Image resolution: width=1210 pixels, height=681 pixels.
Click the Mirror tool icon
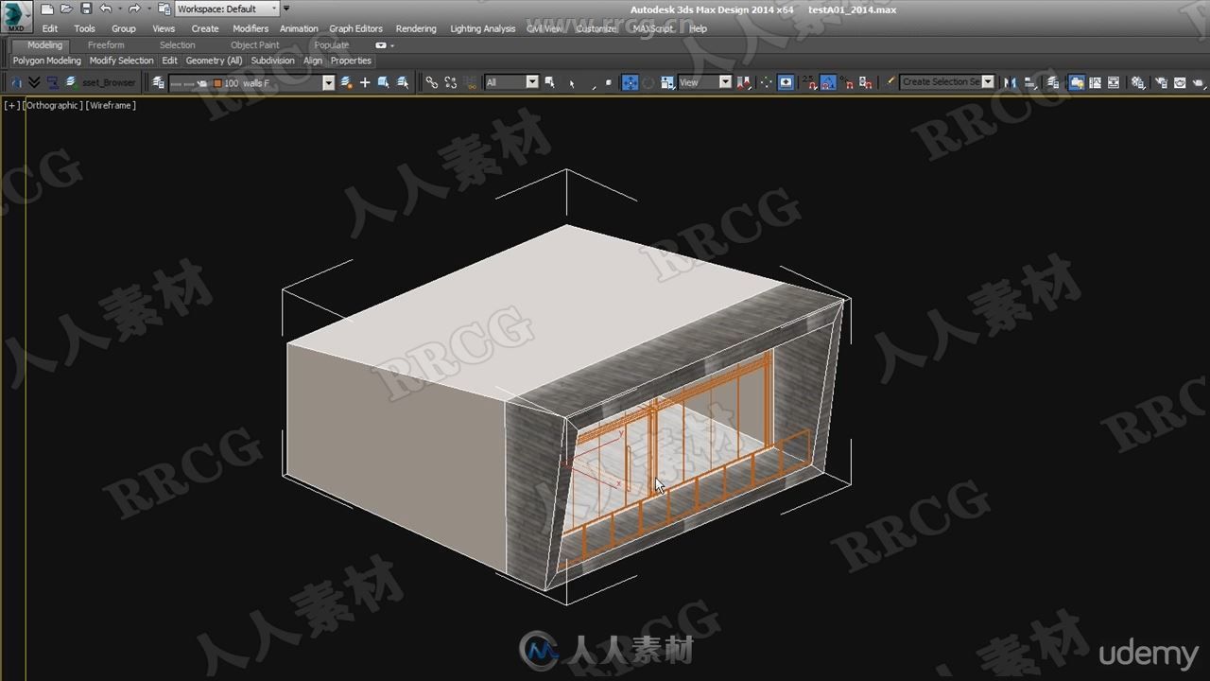pos(1009,82)
